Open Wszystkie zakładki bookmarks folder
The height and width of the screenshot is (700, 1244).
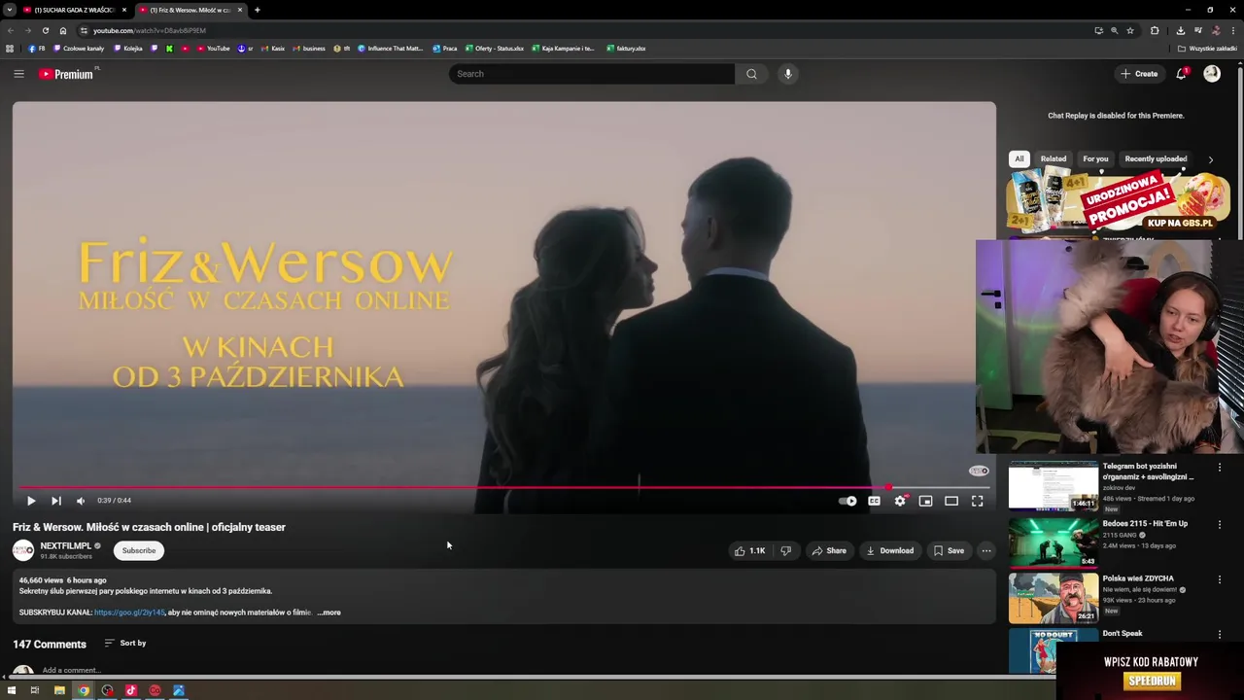1207,49
